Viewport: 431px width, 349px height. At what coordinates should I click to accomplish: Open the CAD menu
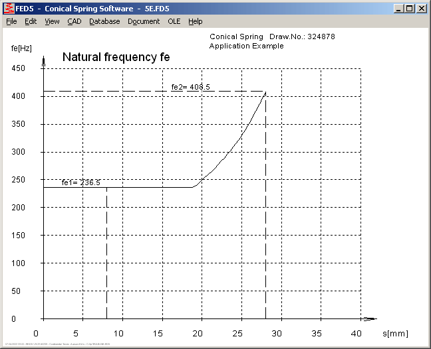(x=74, y=21)
